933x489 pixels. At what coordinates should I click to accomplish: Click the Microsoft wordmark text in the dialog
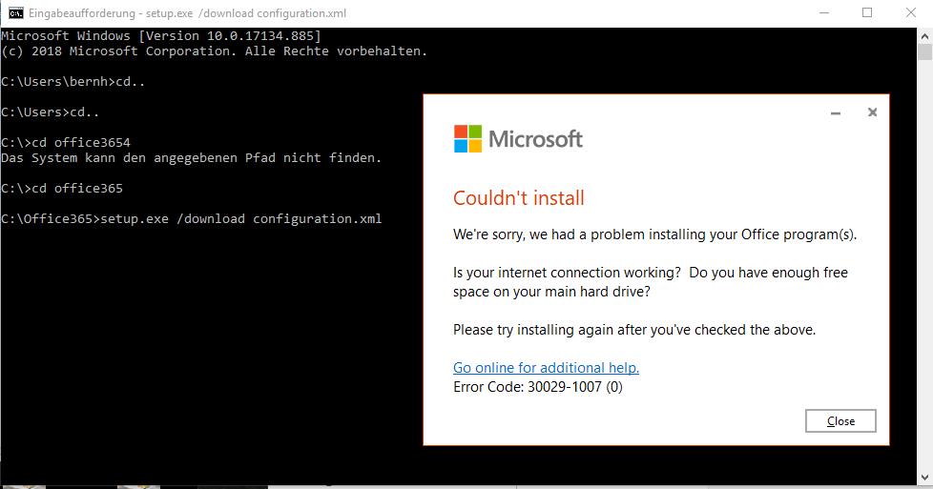tap(535, 139)
